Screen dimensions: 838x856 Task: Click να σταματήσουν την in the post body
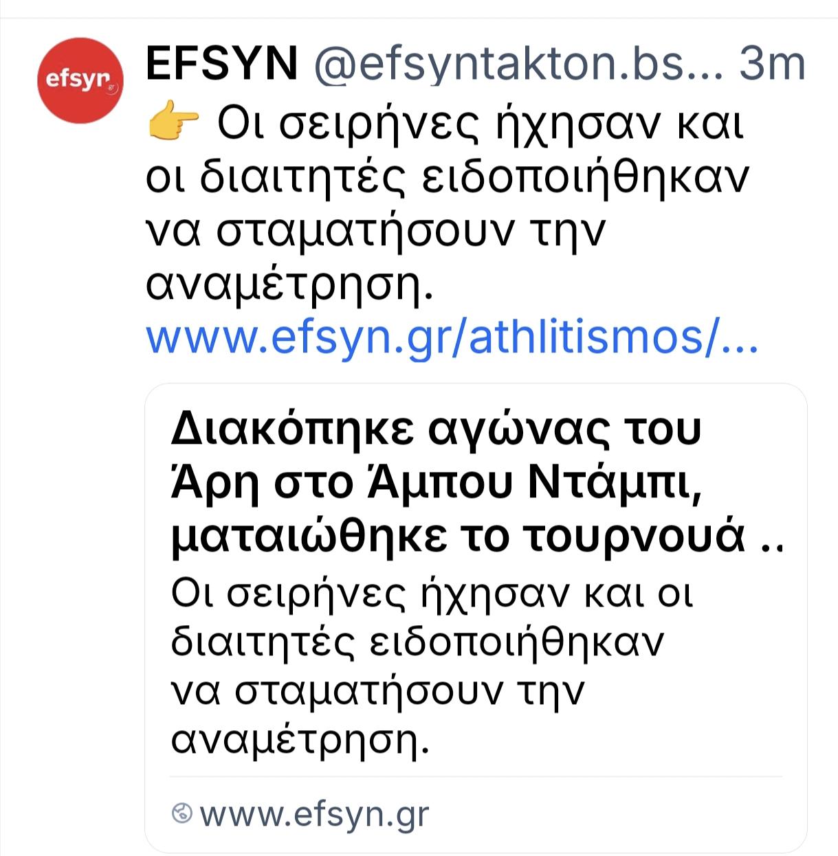pos(375,230)
